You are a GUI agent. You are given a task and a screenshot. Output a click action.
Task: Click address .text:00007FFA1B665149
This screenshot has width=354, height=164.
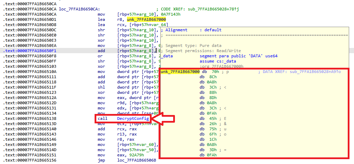coord(30,145)
